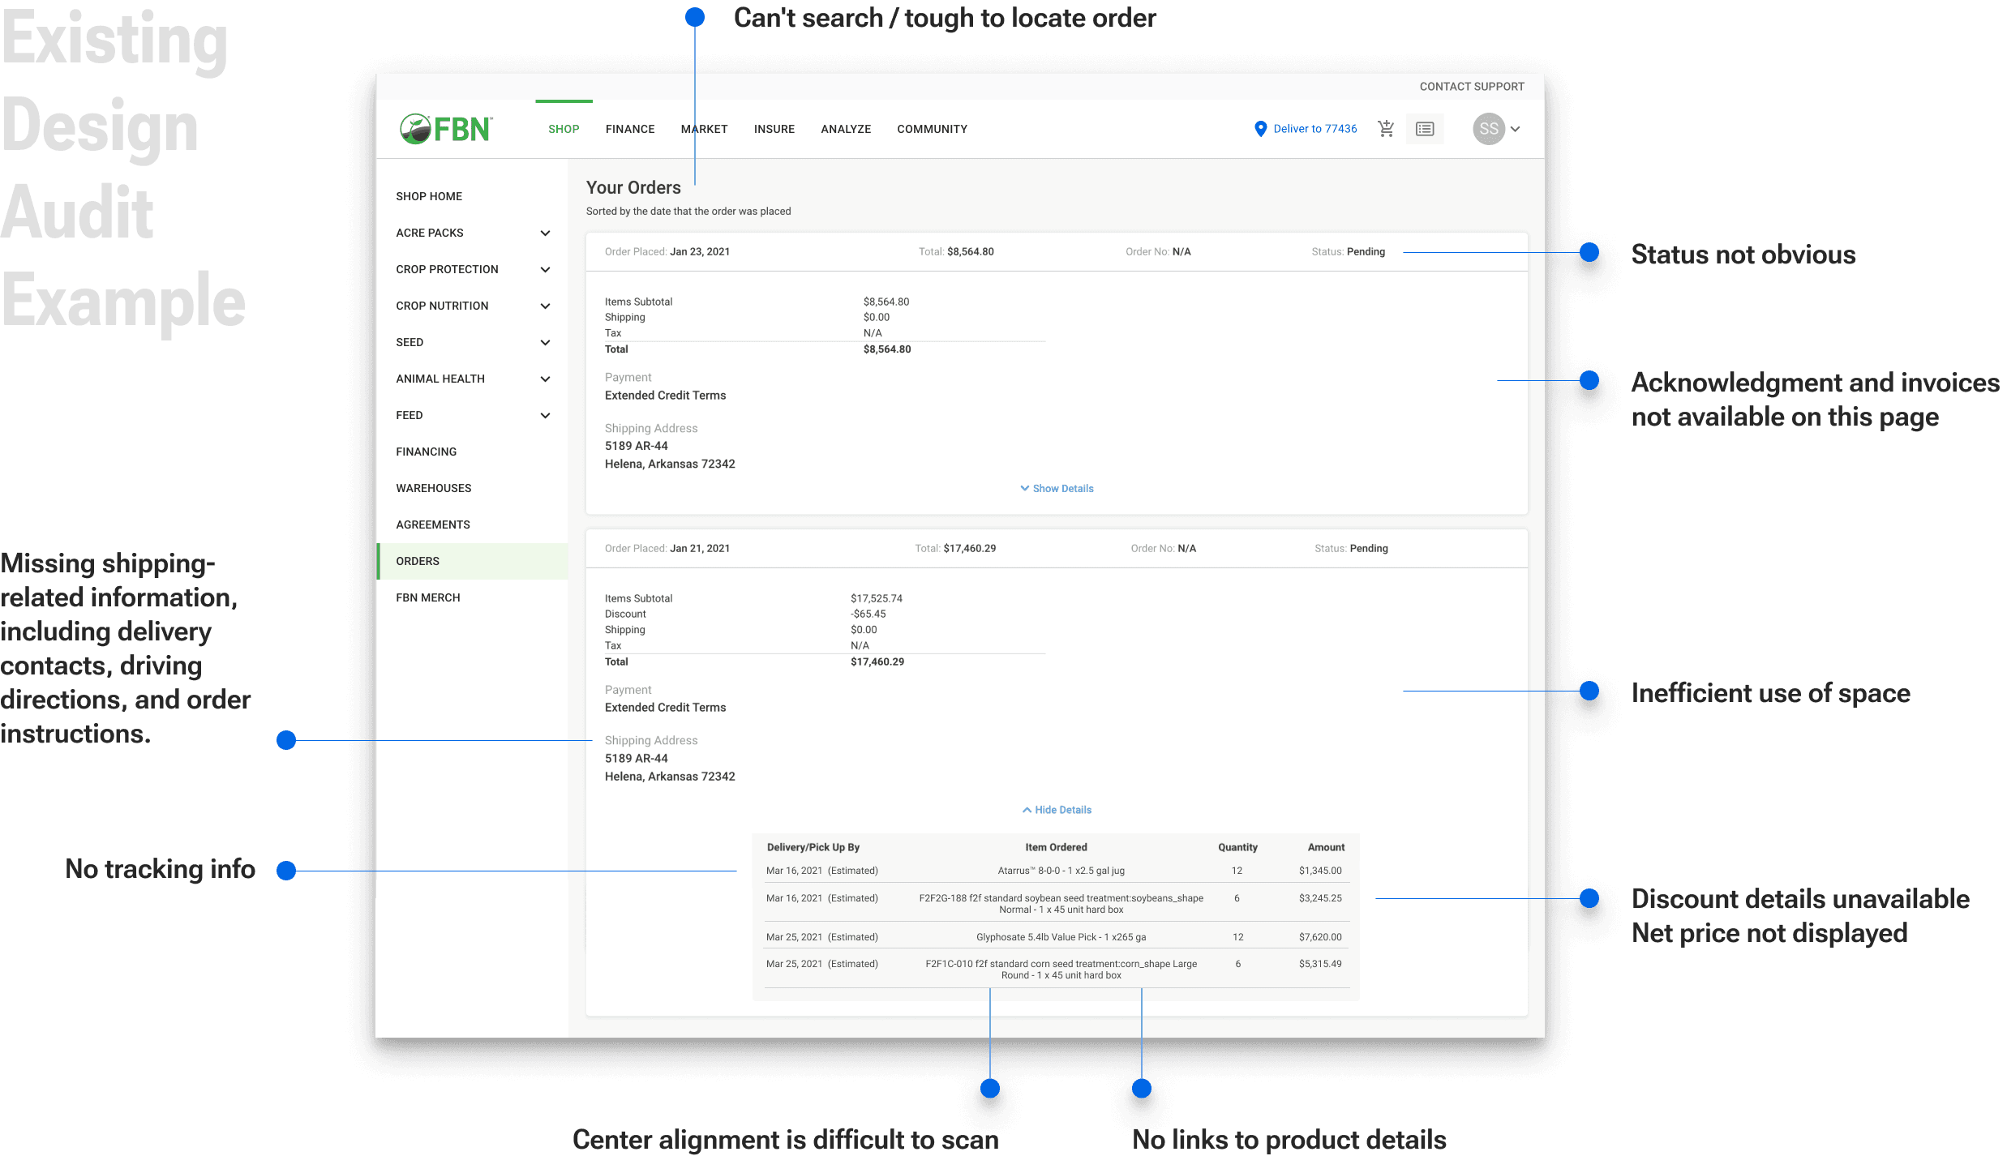The width and height of the screenshot is (2007, 1156).
Task: Expand the Crop Protection category
Action: tap(545, 270)
